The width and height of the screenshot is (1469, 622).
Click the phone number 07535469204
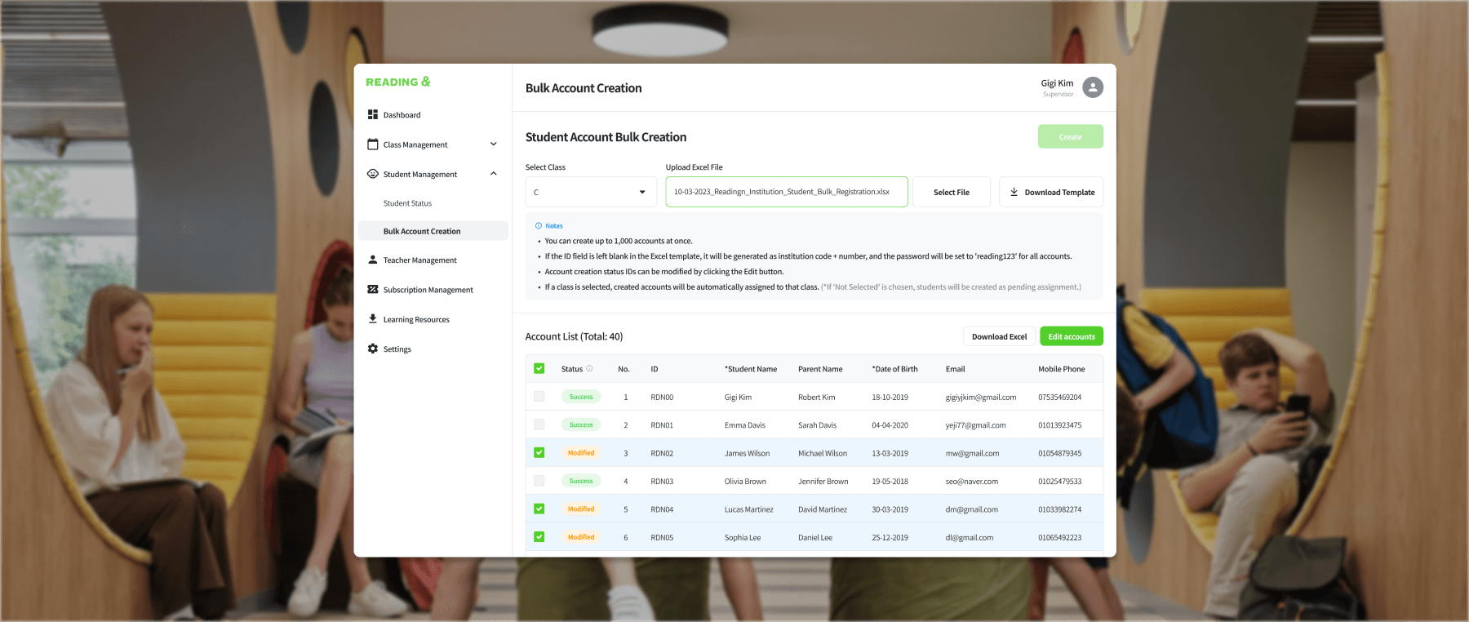pyautogui.click(x=1059, y=398)
